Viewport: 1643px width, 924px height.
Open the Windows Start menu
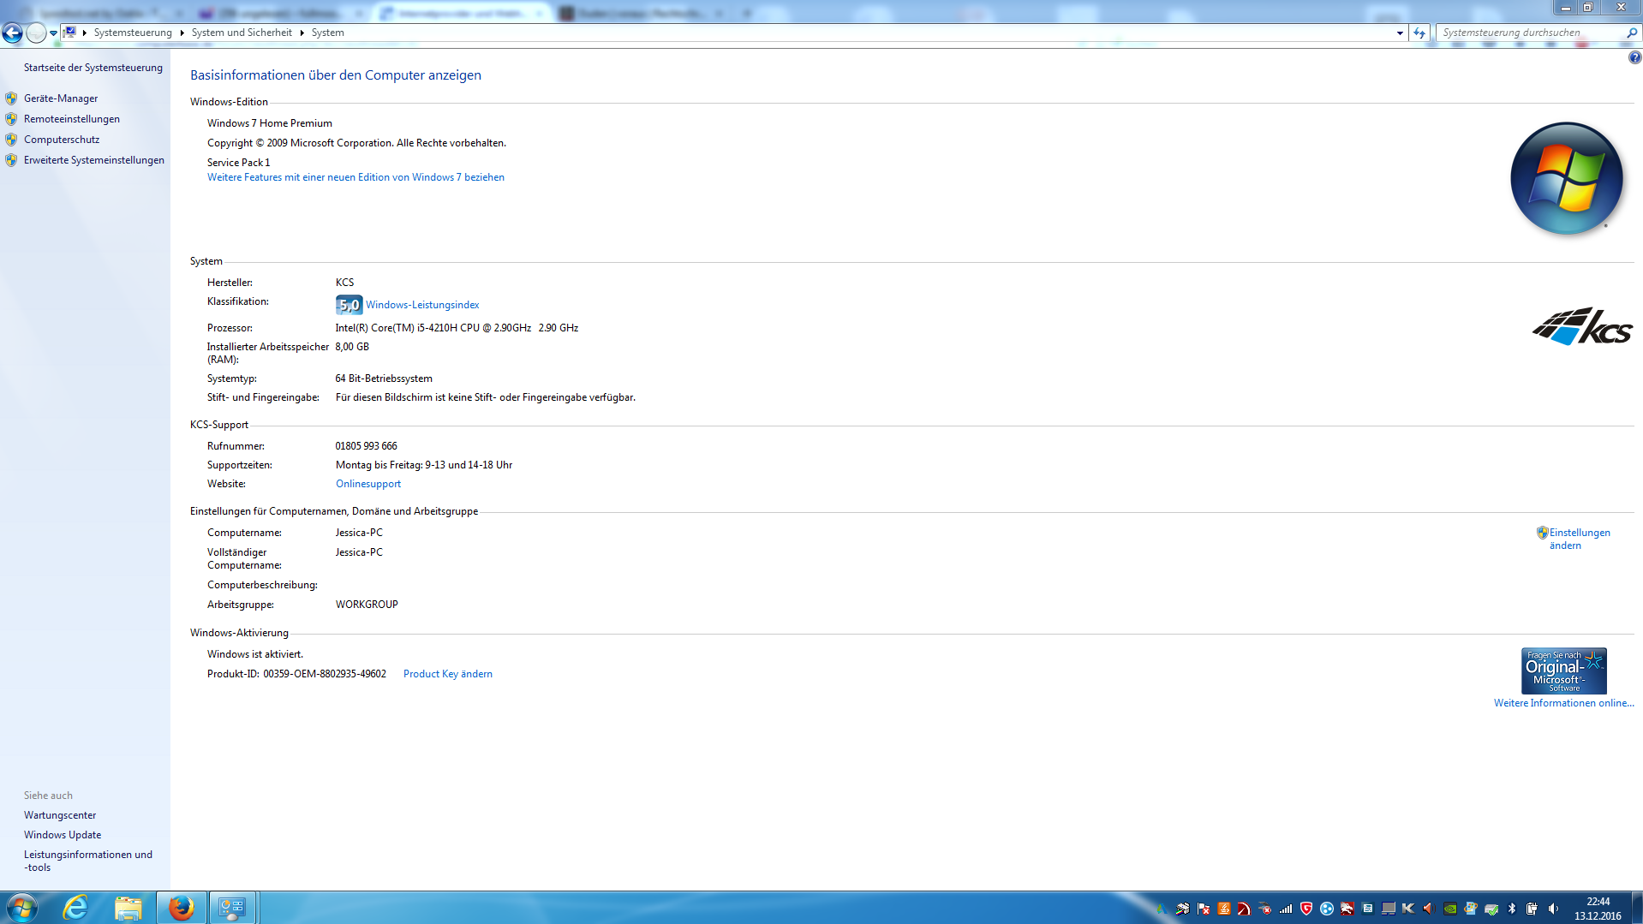point(21,908)
